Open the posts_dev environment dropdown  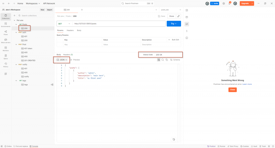click(171, 10)
